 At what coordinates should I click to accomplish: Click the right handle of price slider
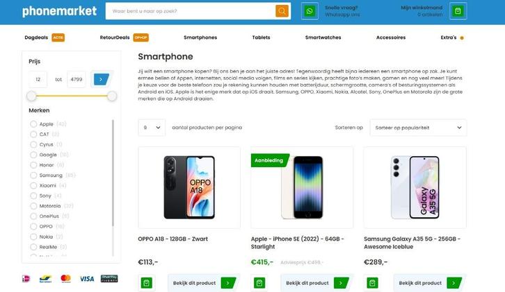[112, 96]
